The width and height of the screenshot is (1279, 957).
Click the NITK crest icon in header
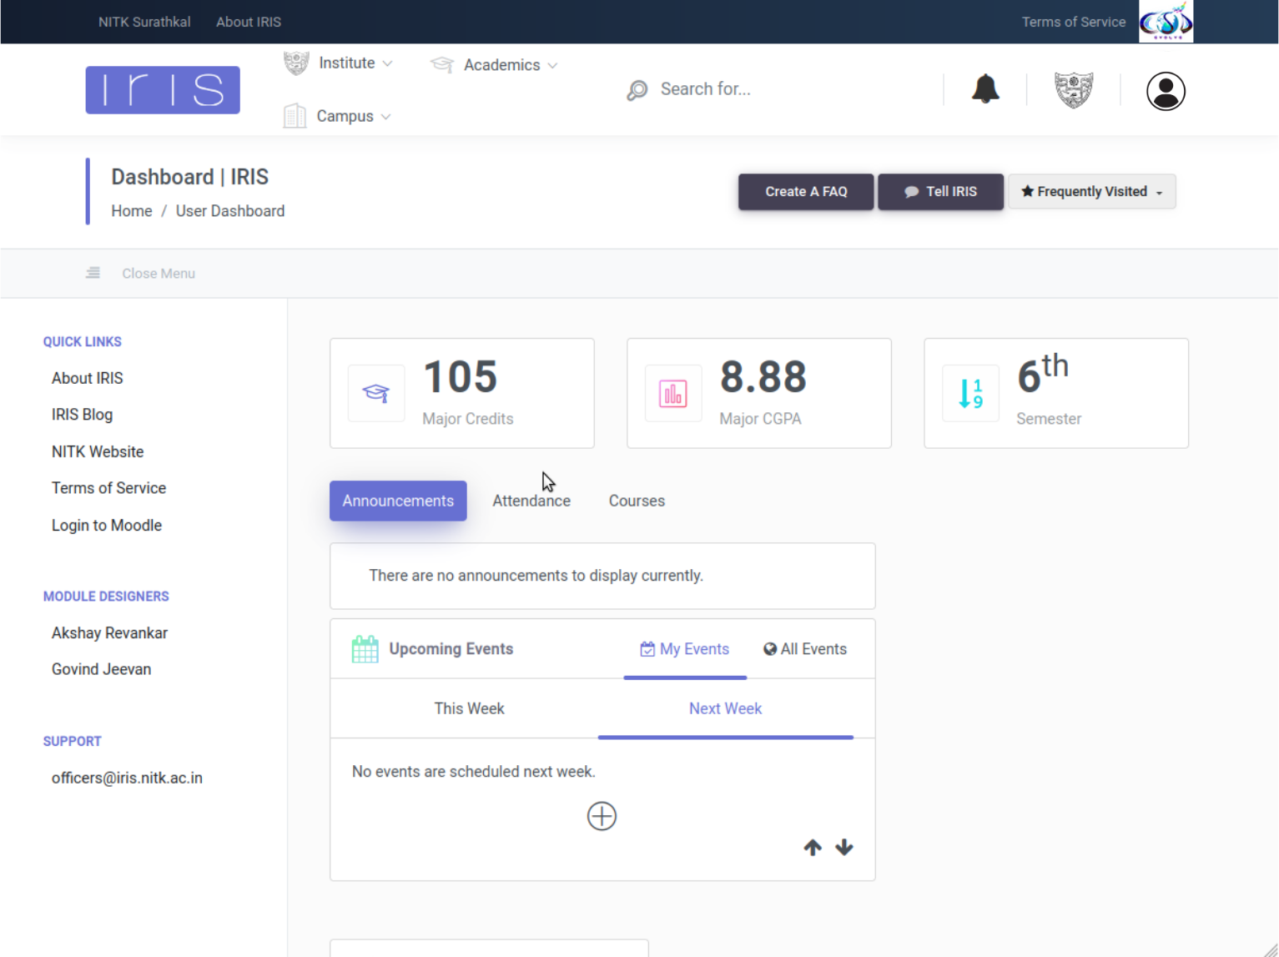pyautogui.click(x=1074, y=90)
